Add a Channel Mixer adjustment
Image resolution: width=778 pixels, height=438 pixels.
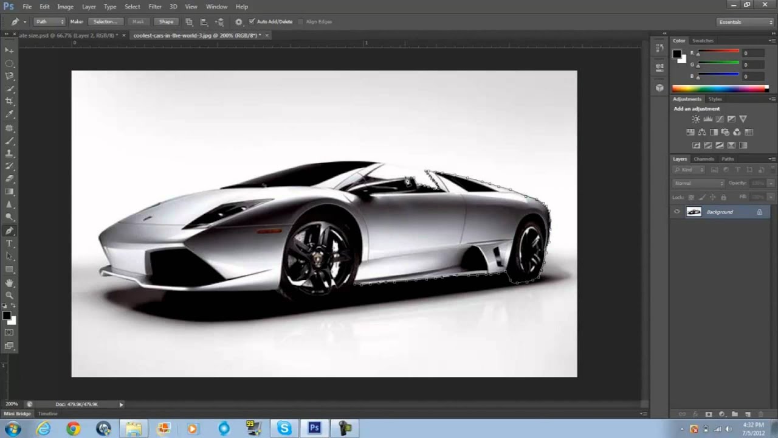pyautogui.click(x=737, y=132)
